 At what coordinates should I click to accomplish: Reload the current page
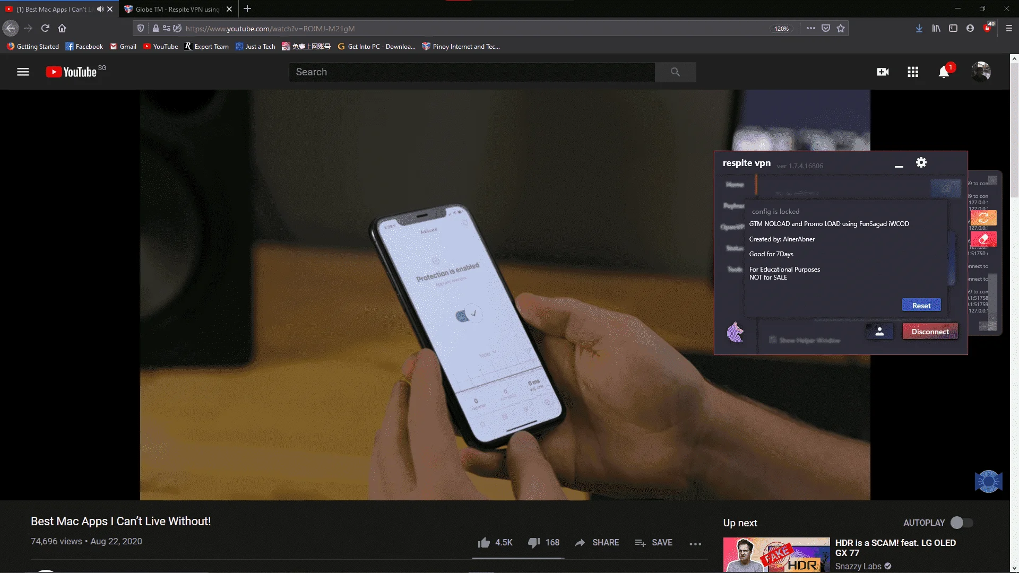45,28
